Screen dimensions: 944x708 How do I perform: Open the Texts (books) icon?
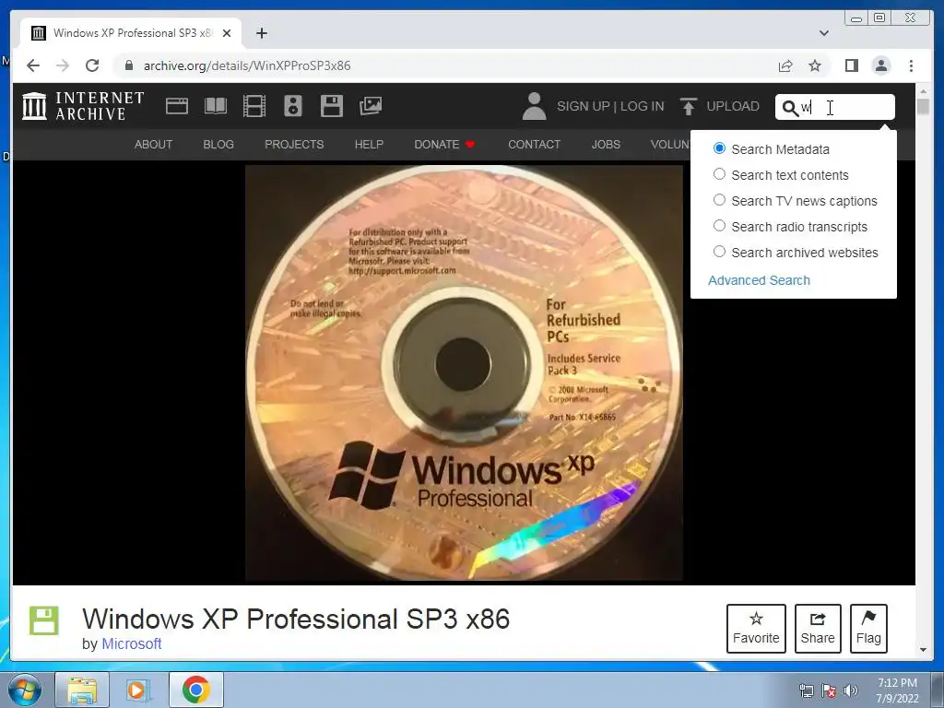216,106
